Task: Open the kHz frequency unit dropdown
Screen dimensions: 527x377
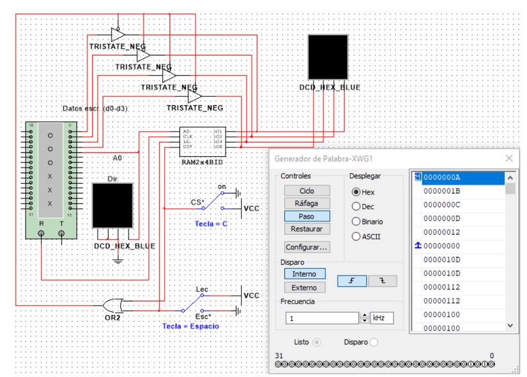Action: pos(382,318)
